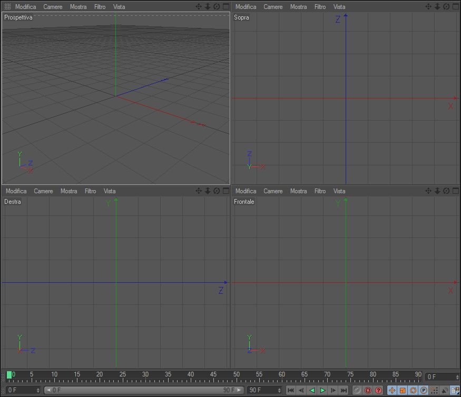Open Filtro menu in Frontale viewport
Screen dimensions: 461x397
[320, 191]
